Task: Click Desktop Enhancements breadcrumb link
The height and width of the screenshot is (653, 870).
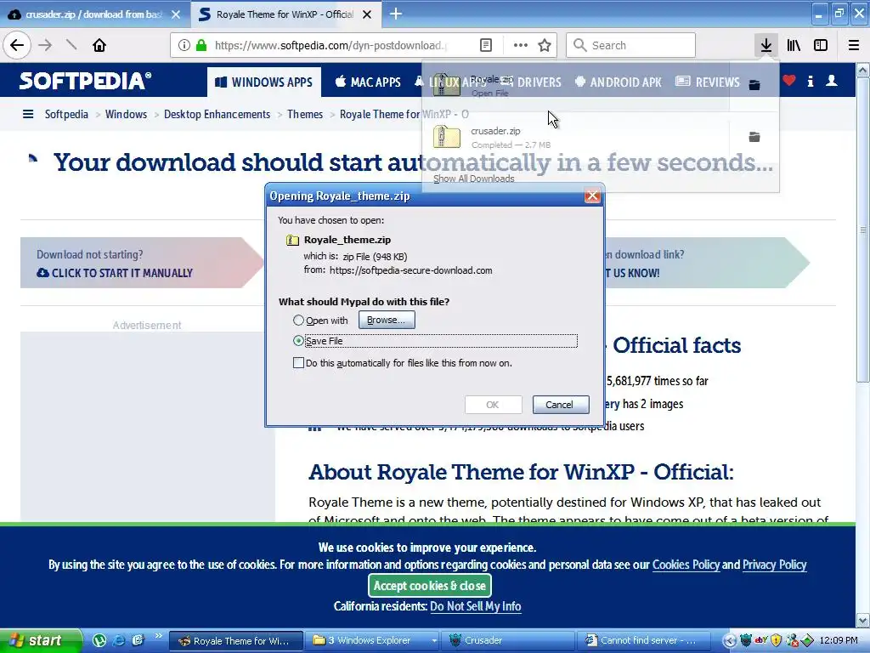Action: [217, 115]
